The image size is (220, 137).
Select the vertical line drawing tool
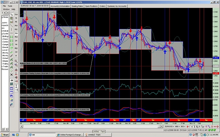(x=12, y=29)
